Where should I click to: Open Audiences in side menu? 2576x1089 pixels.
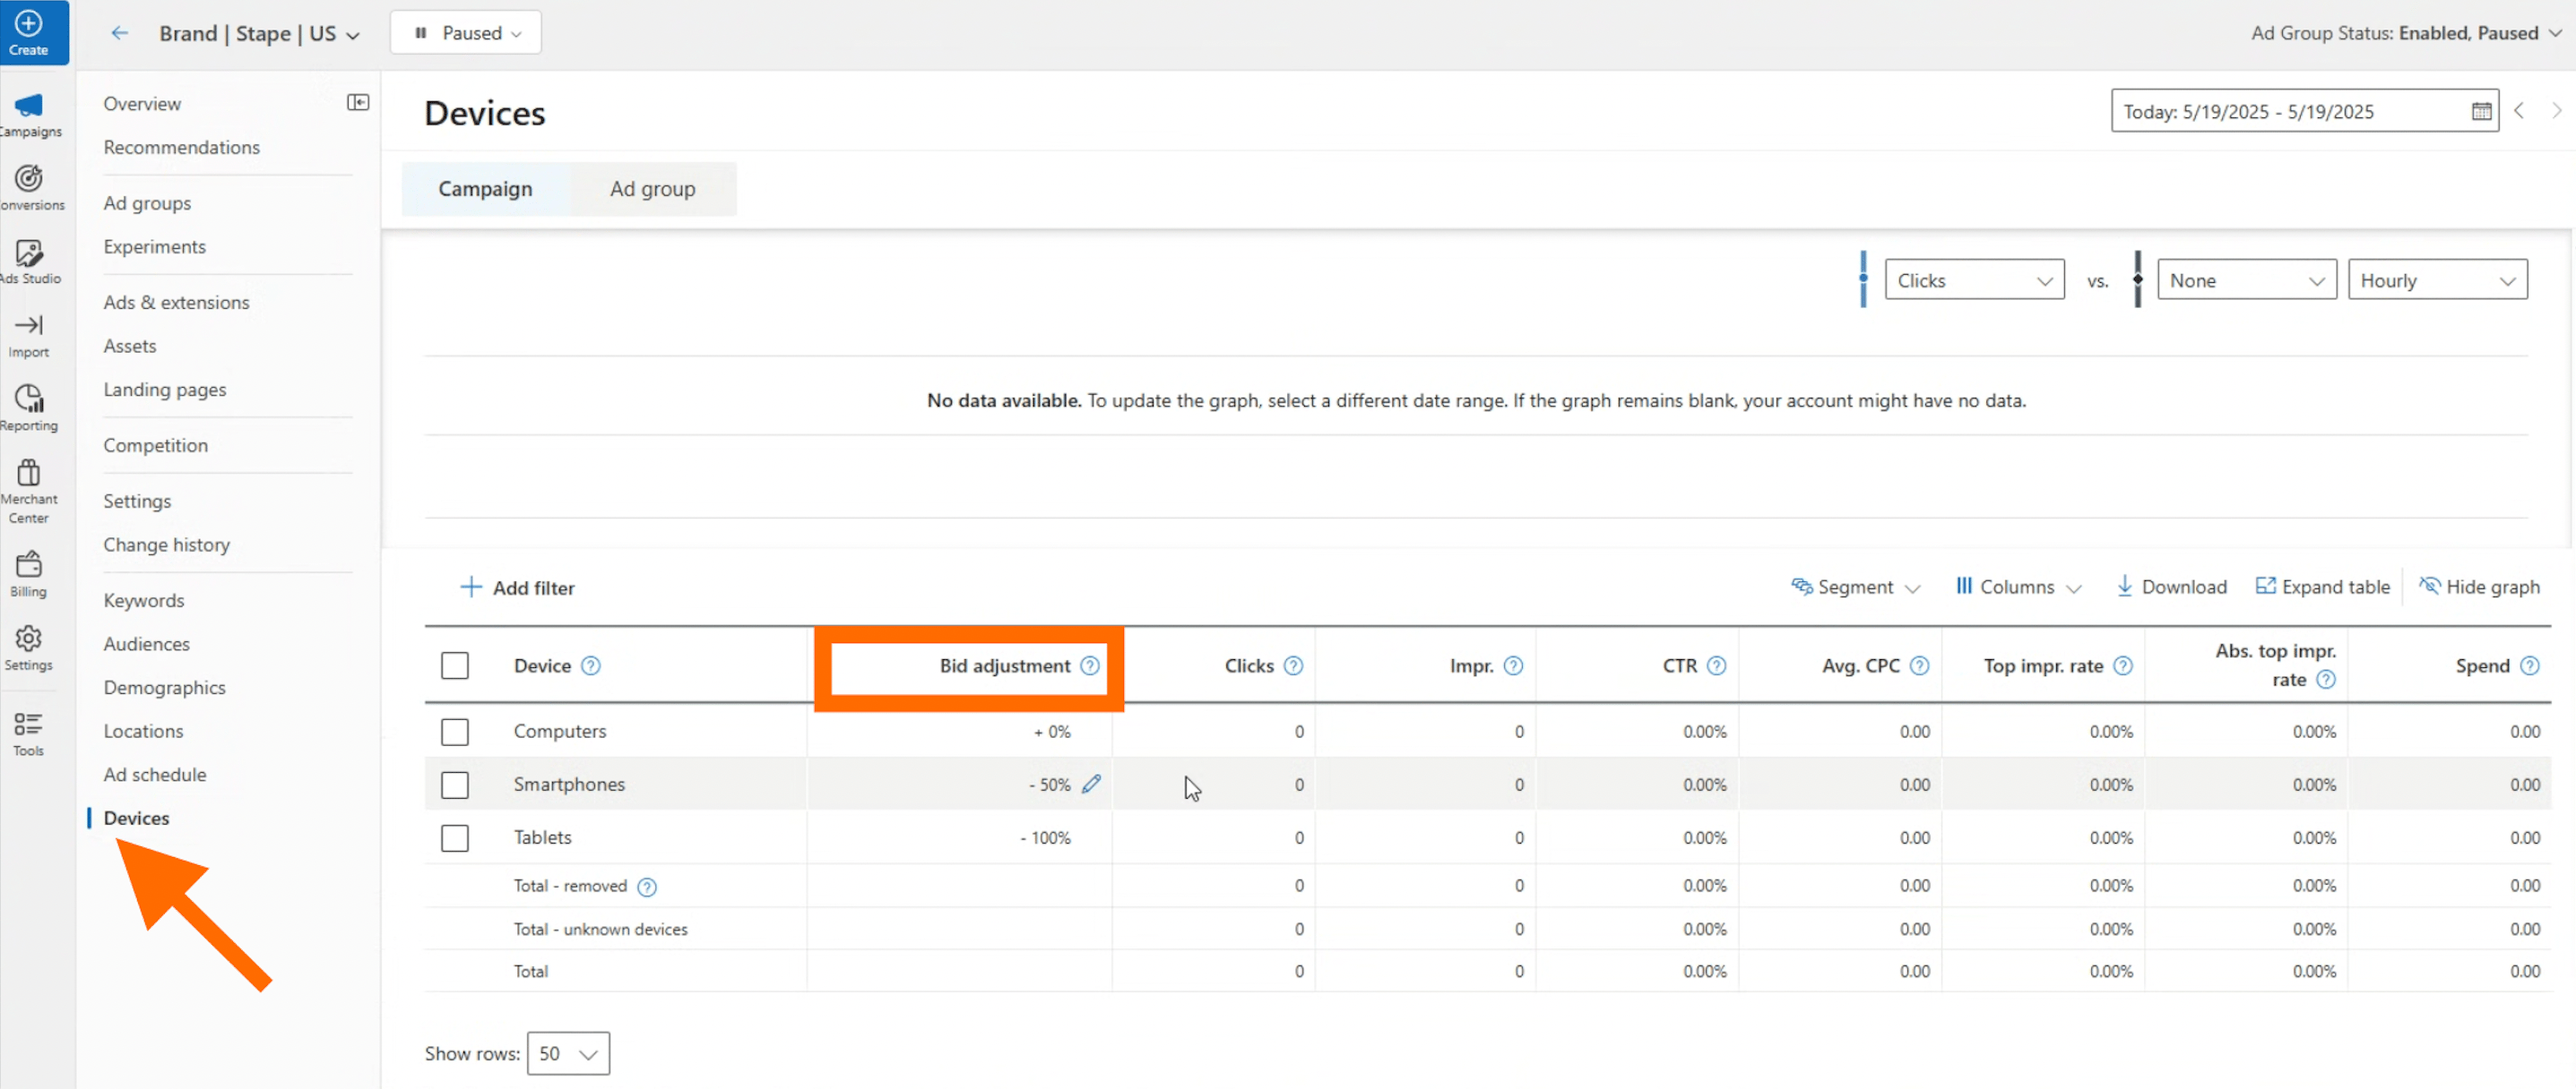(146, 645)
